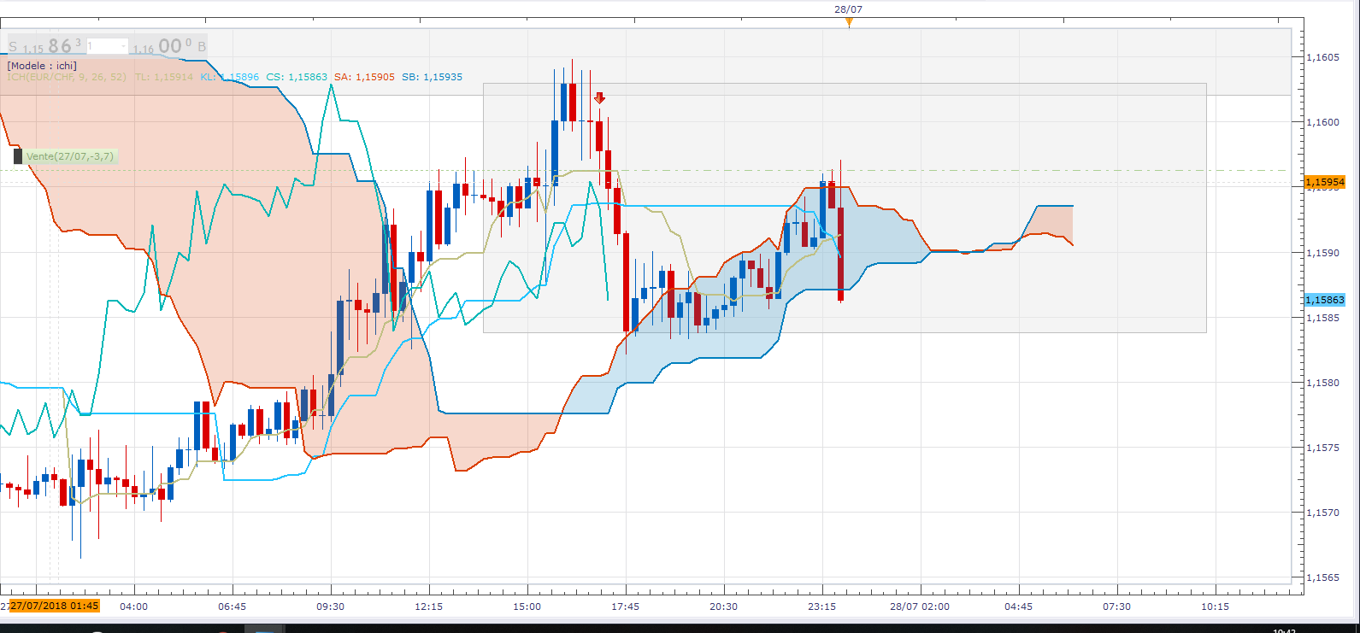Click the 1,1565 price axis label
The height and width of the screenshot is (633, 1360).
click(x=1322, y=577)
